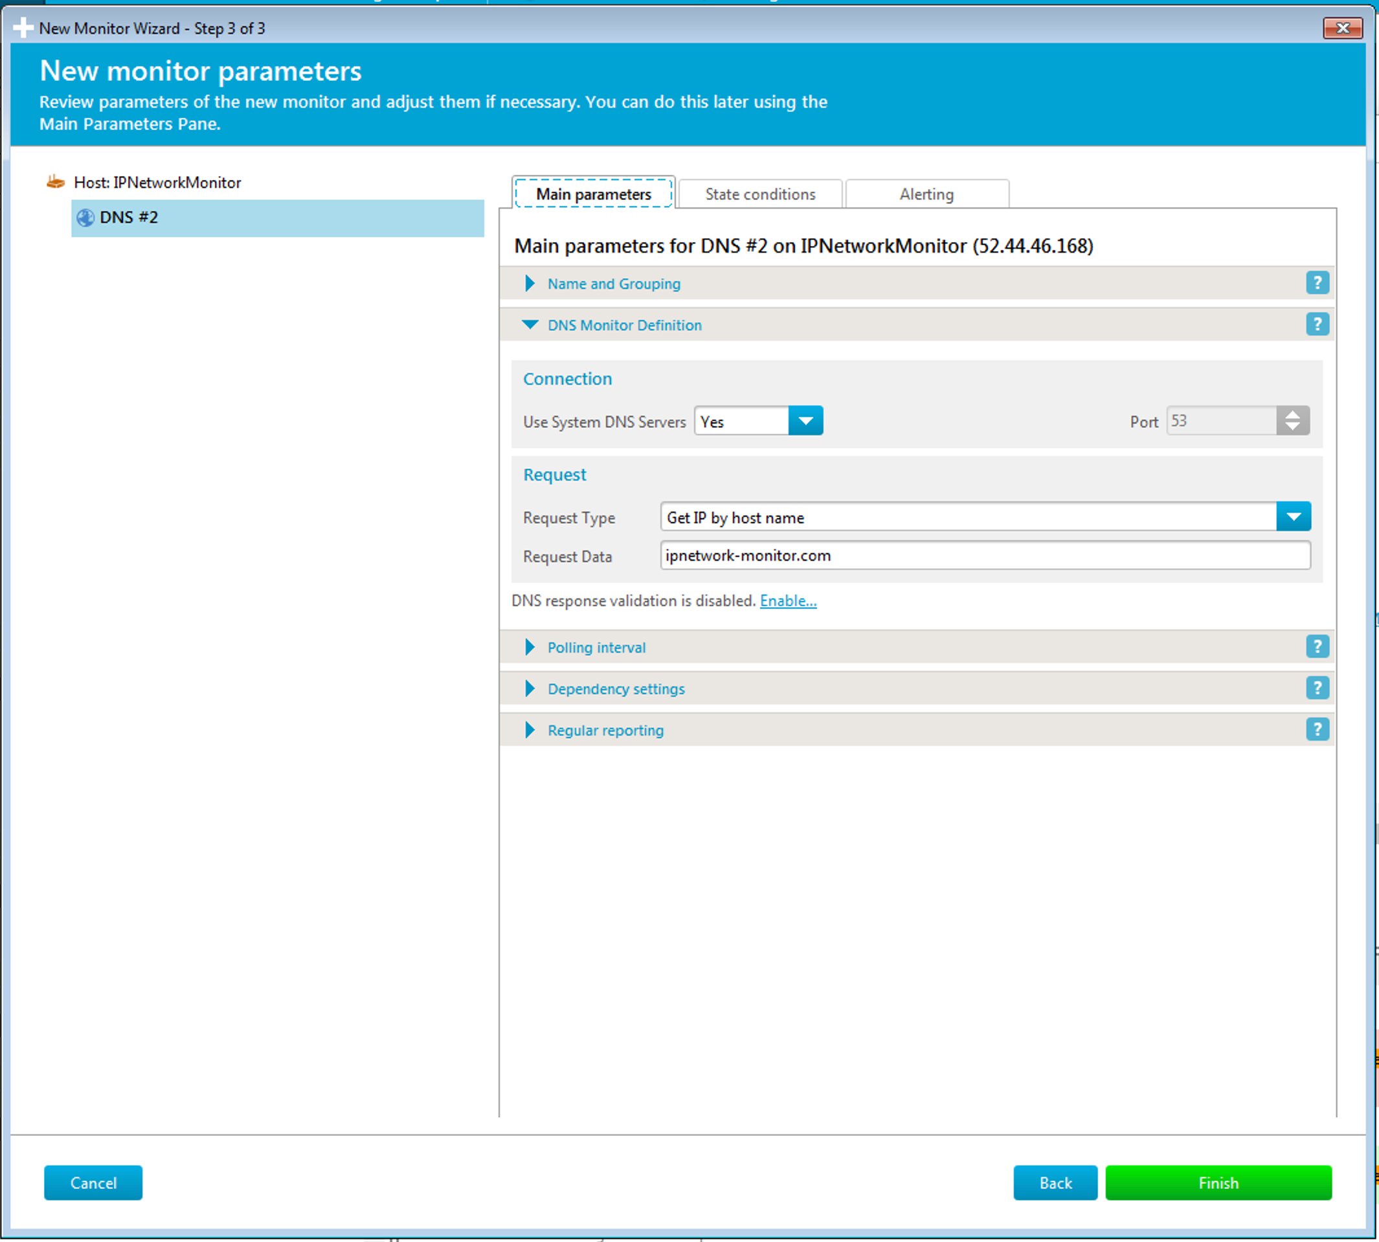
Task: Click the Finish button
Action: [1218, 1182]
